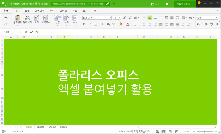
Task: Open the Polaris Office account dropdown
Action: coord(185,4)
